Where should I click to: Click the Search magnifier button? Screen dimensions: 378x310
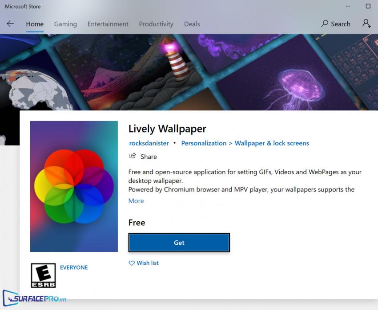click(336, 24)
